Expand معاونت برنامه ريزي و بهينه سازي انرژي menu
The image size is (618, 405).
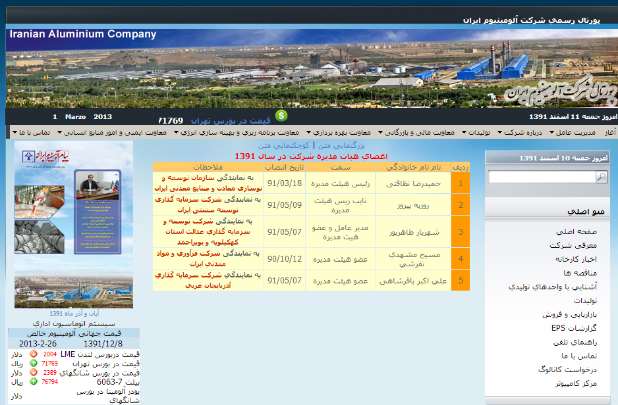(237, 133)
